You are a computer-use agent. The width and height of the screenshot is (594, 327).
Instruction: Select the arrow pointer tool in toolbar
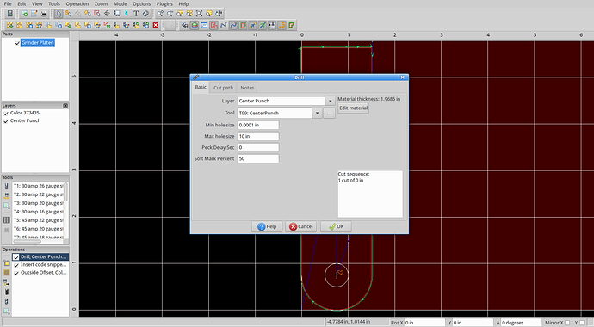[59, 14]
